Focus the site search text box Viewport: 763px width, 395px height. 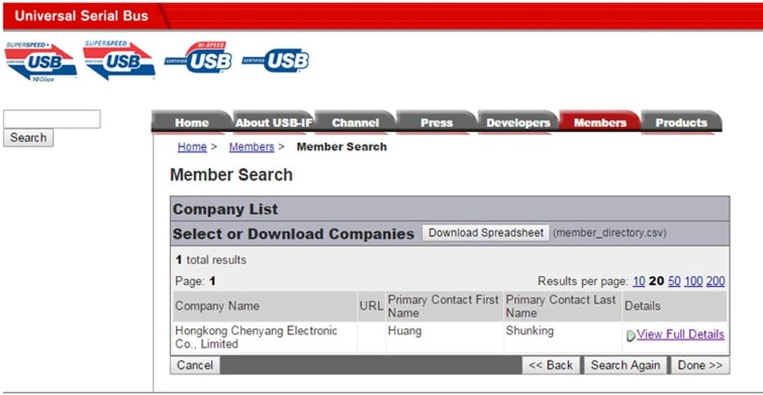tap(52, 119)
